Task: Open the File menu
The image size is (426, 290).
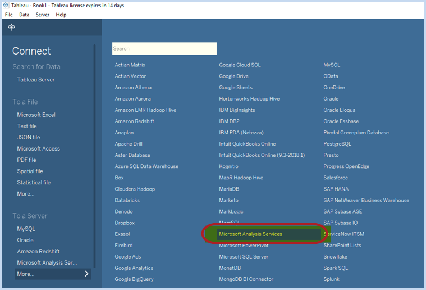Action: pos(8,15)
